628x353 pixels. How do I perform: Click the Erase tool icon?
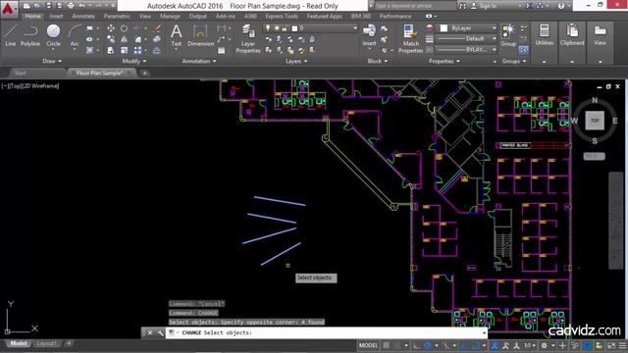pyautogui.click(x=157, y=28)
